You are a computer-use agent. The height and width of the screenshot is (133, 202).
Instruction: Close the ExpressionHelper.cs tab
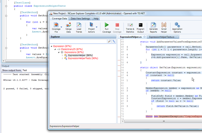[145, 37]
